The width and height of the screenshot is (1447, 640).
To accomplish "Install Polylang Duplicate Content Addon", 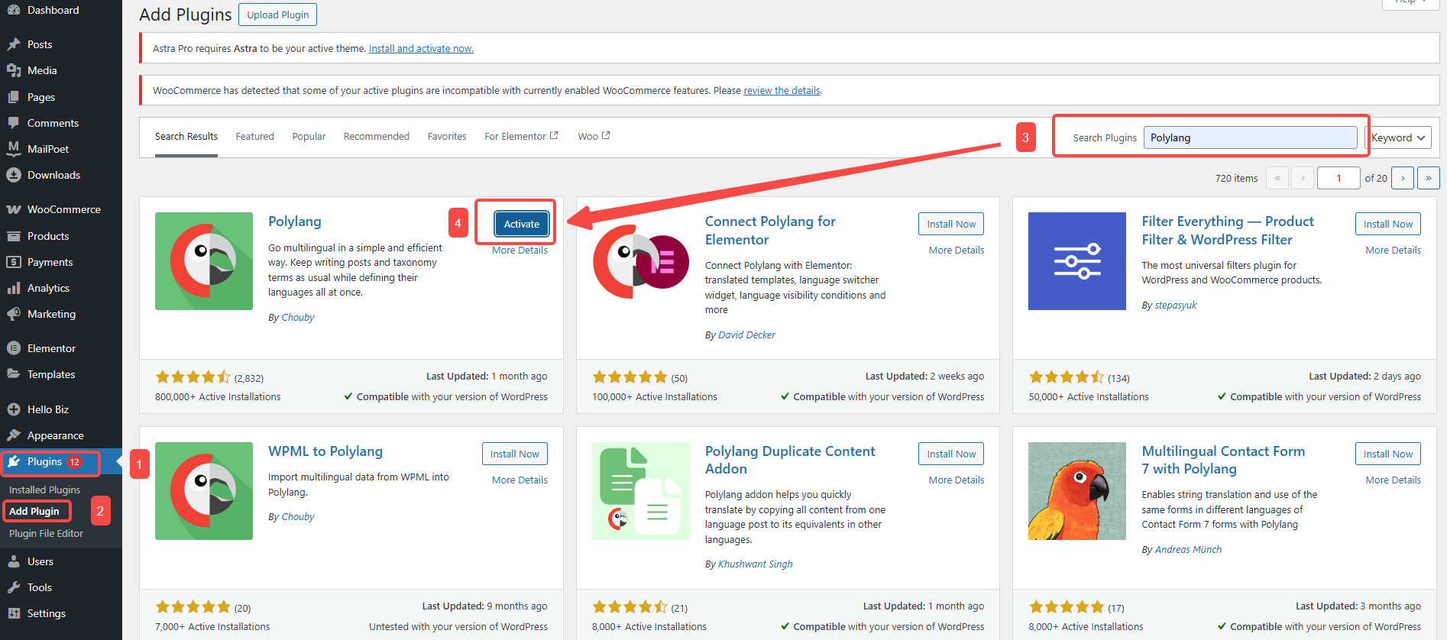I will pyautogui.click(x=951, y=454).
